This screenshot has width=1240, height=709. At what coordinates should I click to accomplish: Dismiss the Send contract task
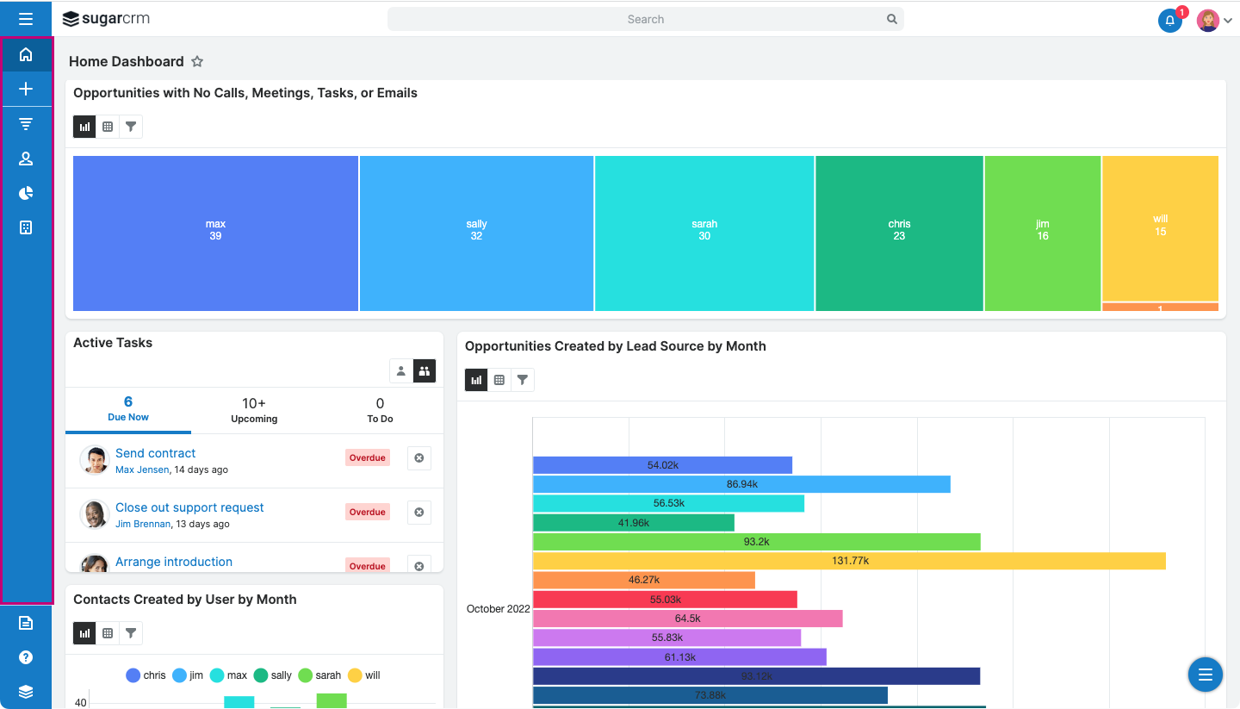coord(419,458)
